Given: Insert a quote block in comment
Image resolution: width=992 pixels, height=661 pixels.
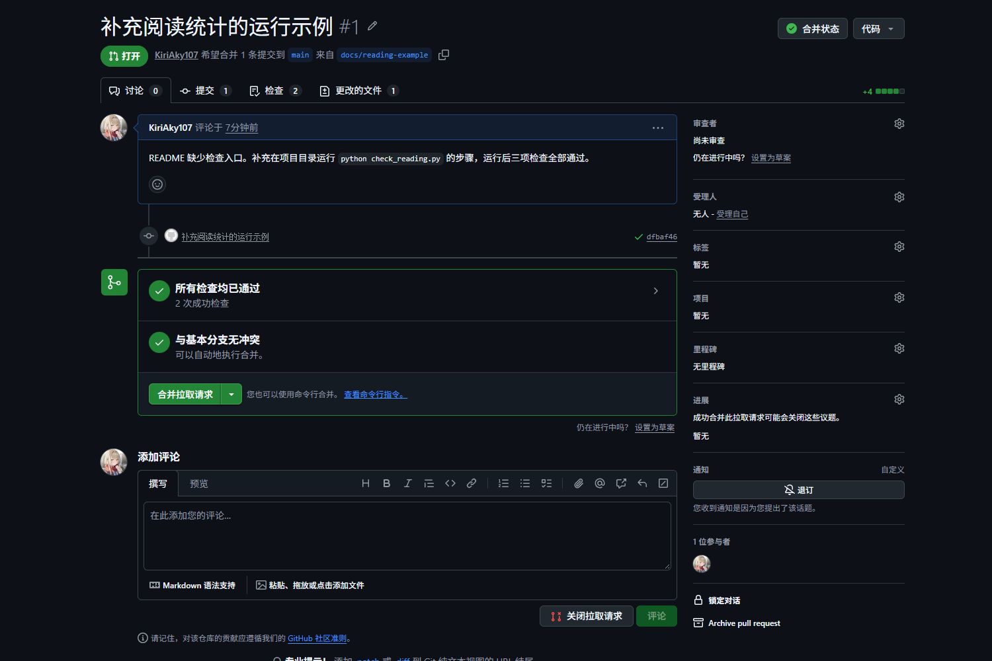Looking at the screenshot, I should (429, 483).
